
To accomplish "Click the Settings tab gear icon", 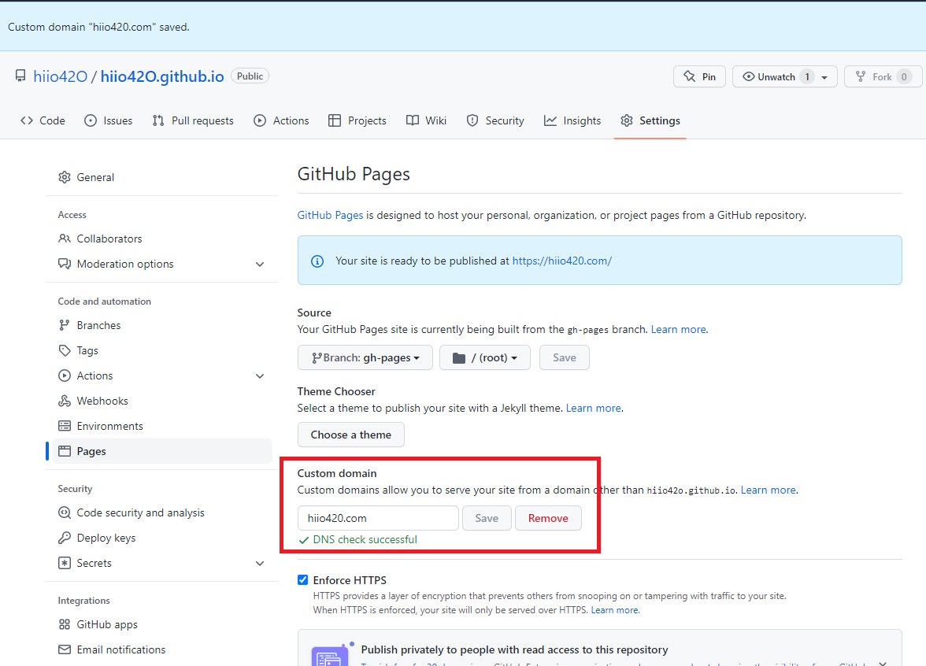I will 627,120.
